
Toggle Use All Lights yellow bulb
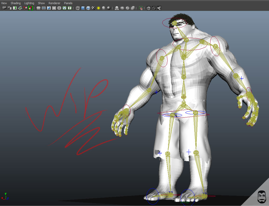point(99,8)
